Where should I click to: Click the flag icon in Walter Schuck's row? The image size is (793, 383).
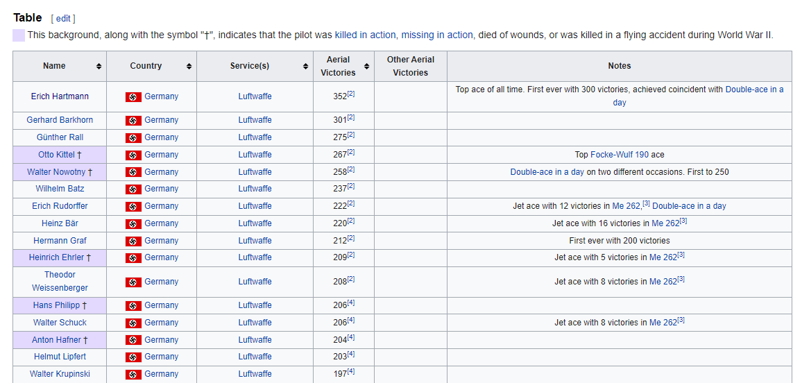[x=133, y=323]
